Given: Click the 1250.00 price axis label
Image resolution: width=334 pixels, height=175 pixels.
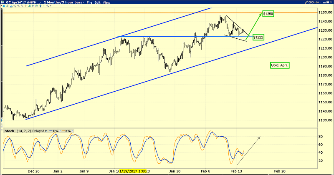Looking at the screenshot, I should pyautogui.click(x=326, y=12).
